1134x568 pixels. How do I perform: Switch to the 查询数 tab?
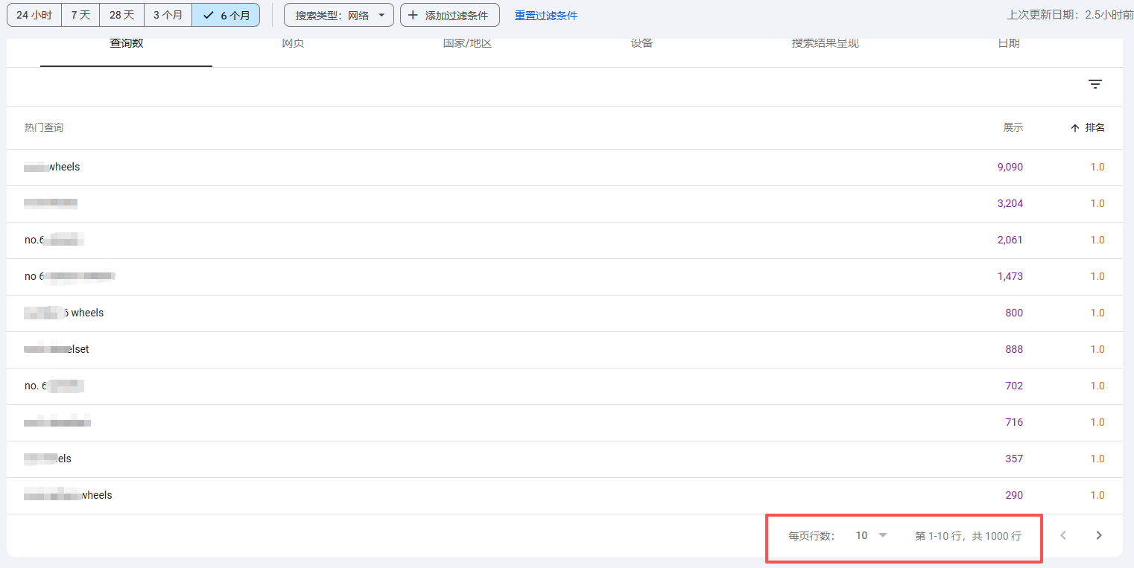pos(126,44)
